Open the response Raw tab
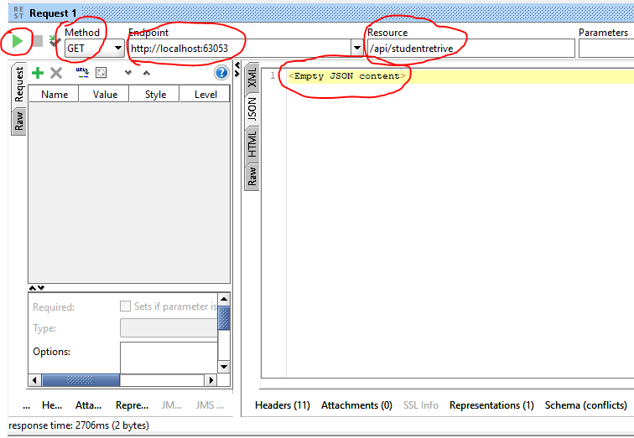The image size is (634, 438). pyautogui.click(x=252, y=176)
